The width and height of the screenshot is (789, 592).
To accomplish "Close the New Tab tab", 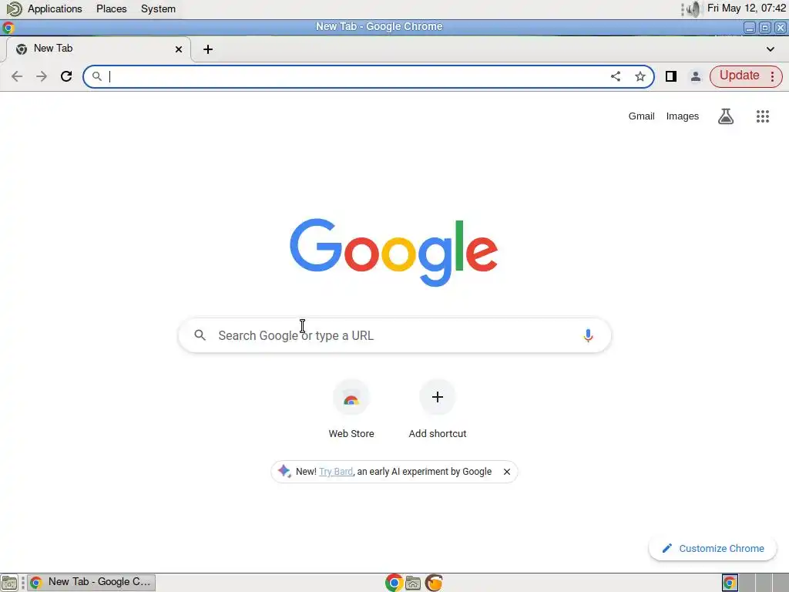I will (179, 49).
